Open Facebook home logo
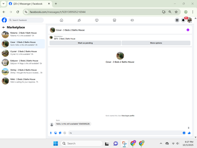The image size is (197, 148). tap(4, 20)
